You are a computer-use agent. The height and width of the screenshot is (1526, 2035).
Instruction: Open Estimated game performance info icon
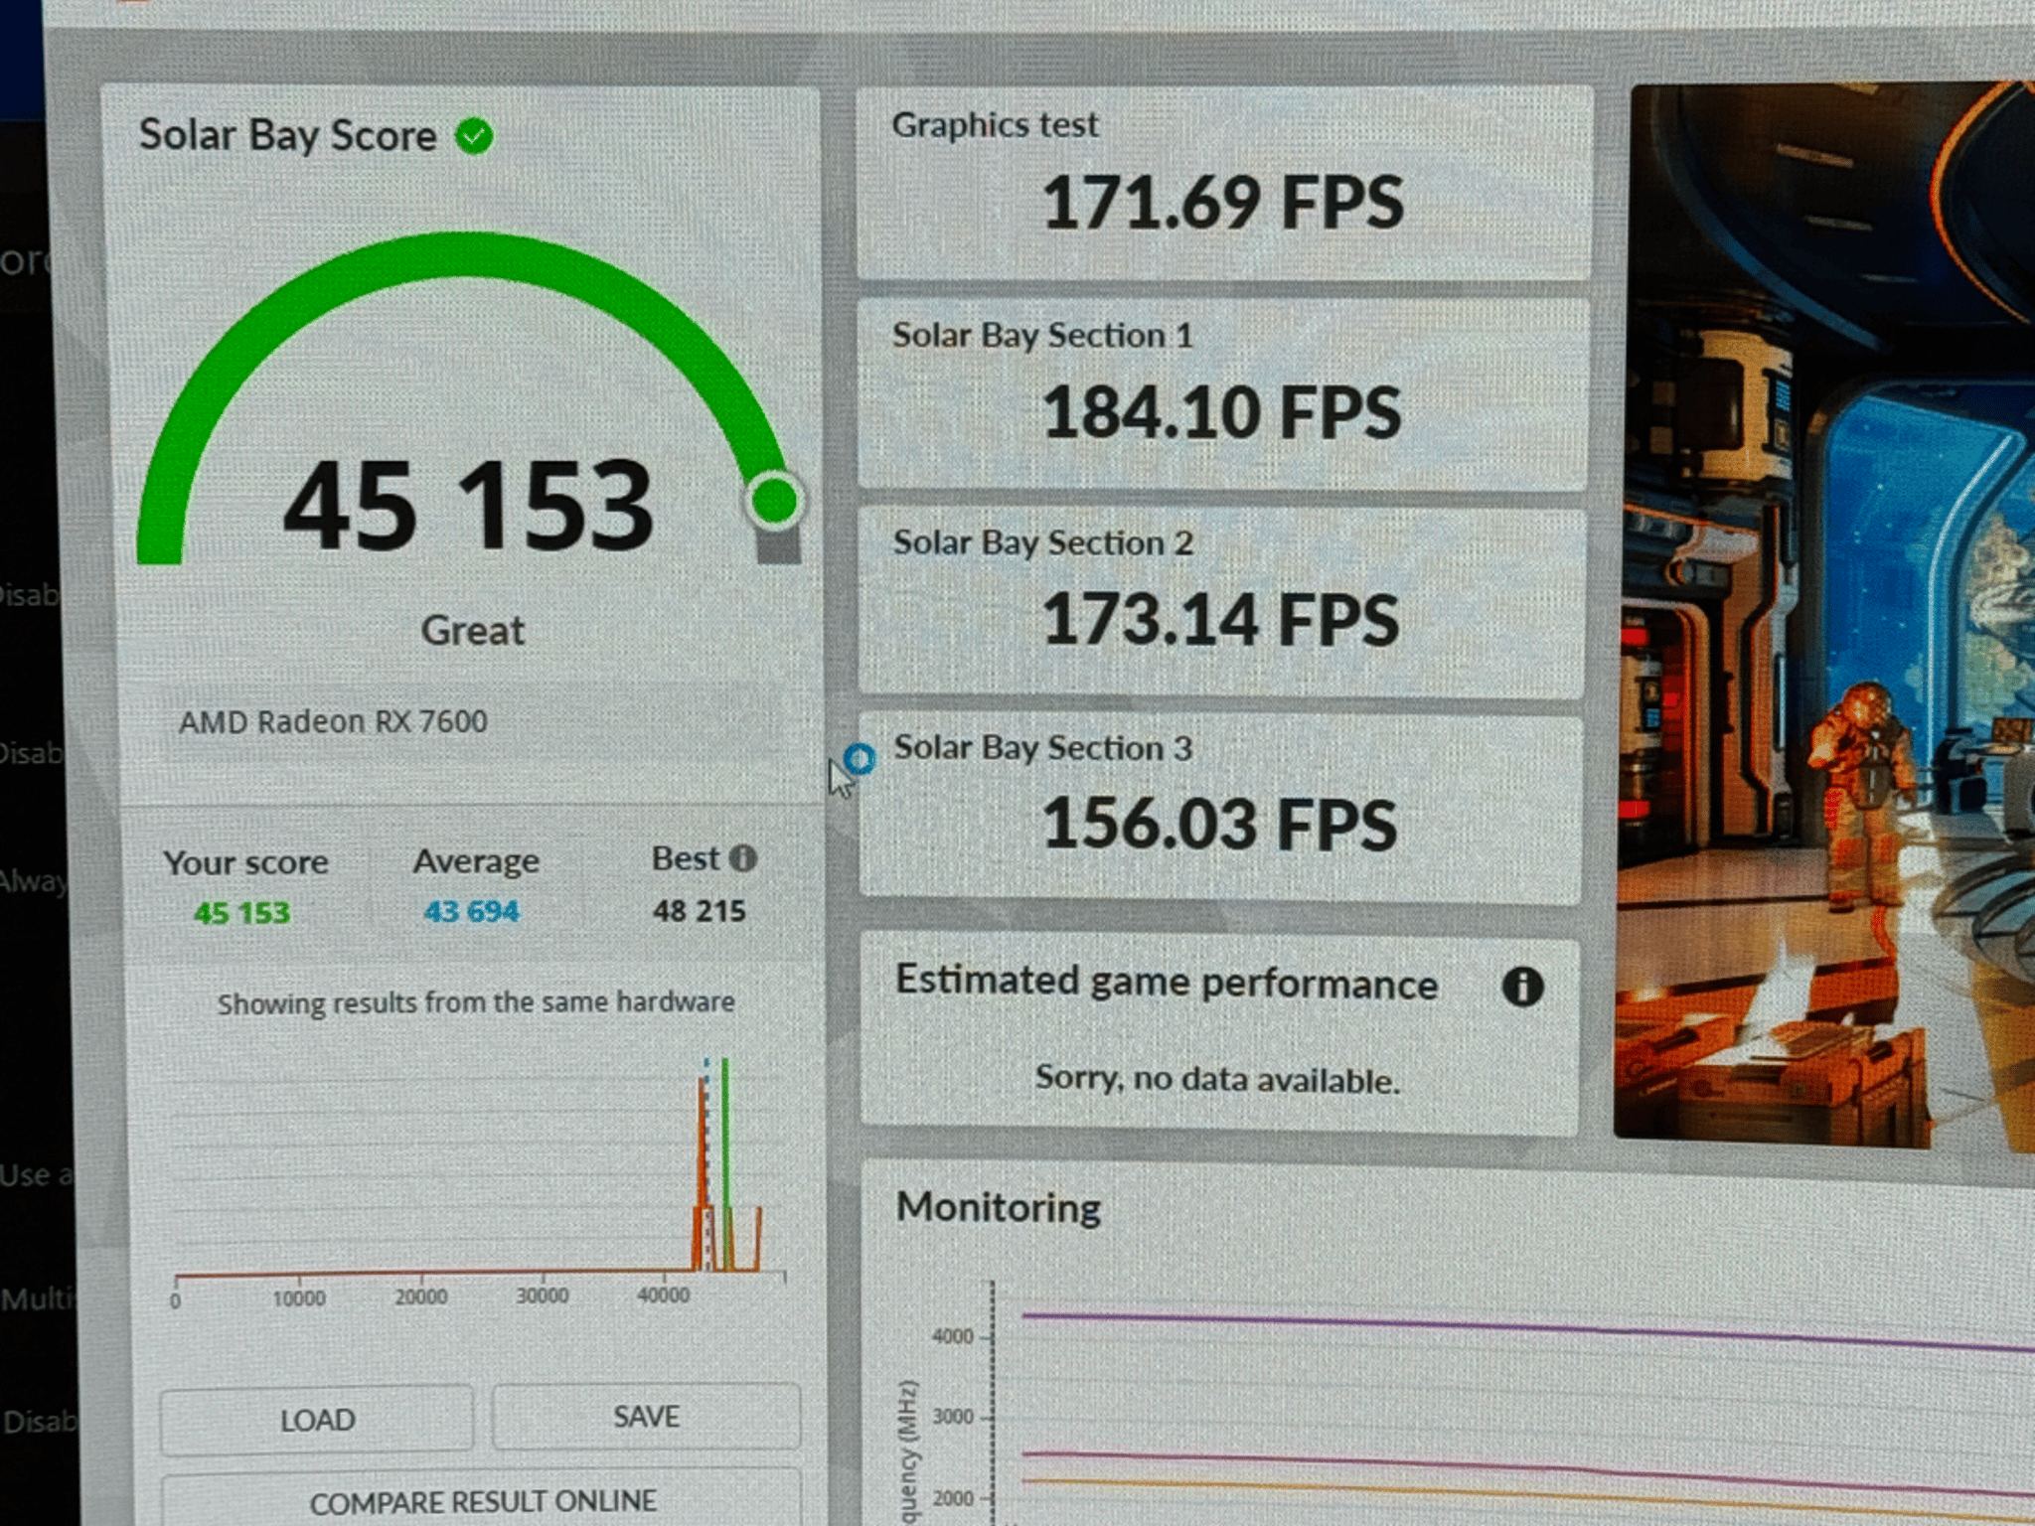coord(1522,987)
